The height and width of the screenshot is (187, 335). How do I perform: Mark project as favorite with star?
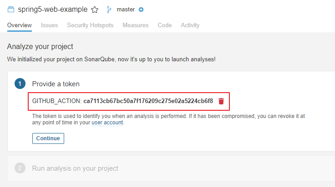(x=95, y=10)
